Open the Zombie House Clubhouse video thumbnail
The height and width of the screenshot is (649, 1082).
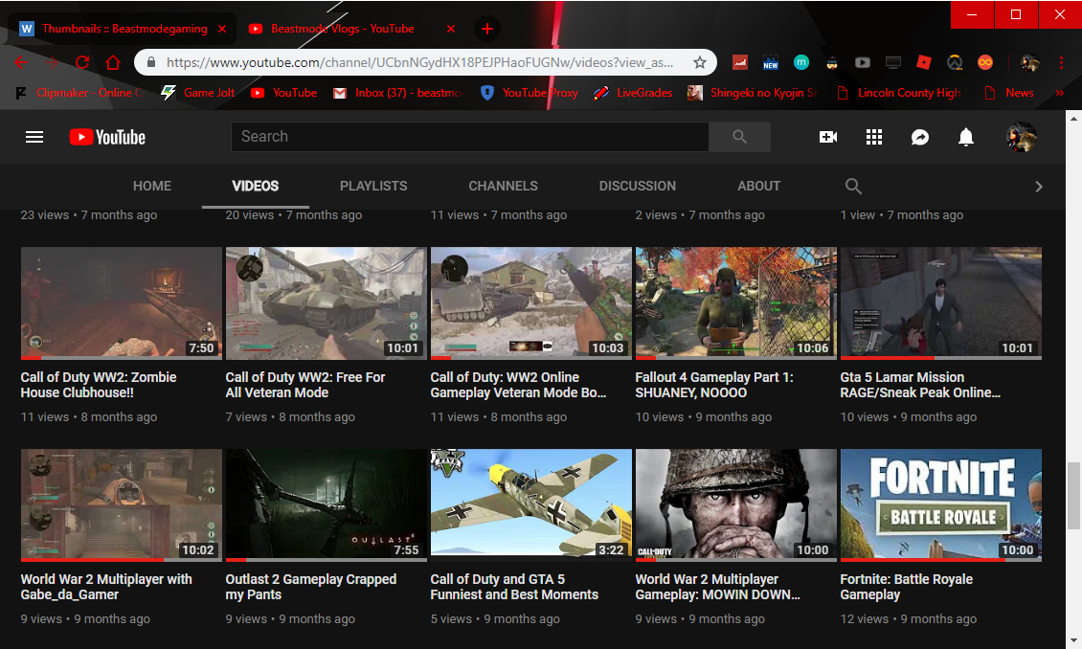pyautogui.click(x=122, y=303)
